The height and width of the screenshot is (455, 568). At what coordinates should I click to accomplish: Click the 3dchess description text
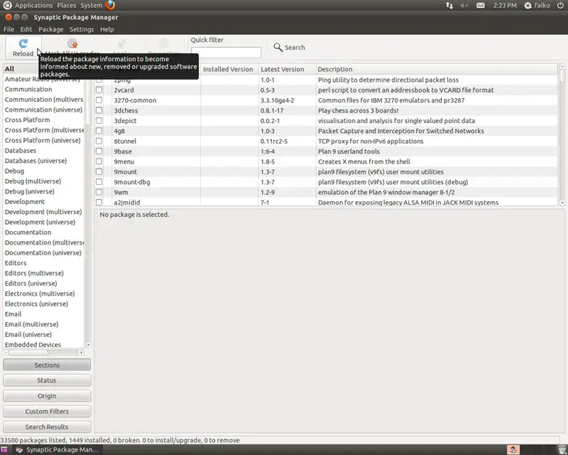(x=359, y=110)
